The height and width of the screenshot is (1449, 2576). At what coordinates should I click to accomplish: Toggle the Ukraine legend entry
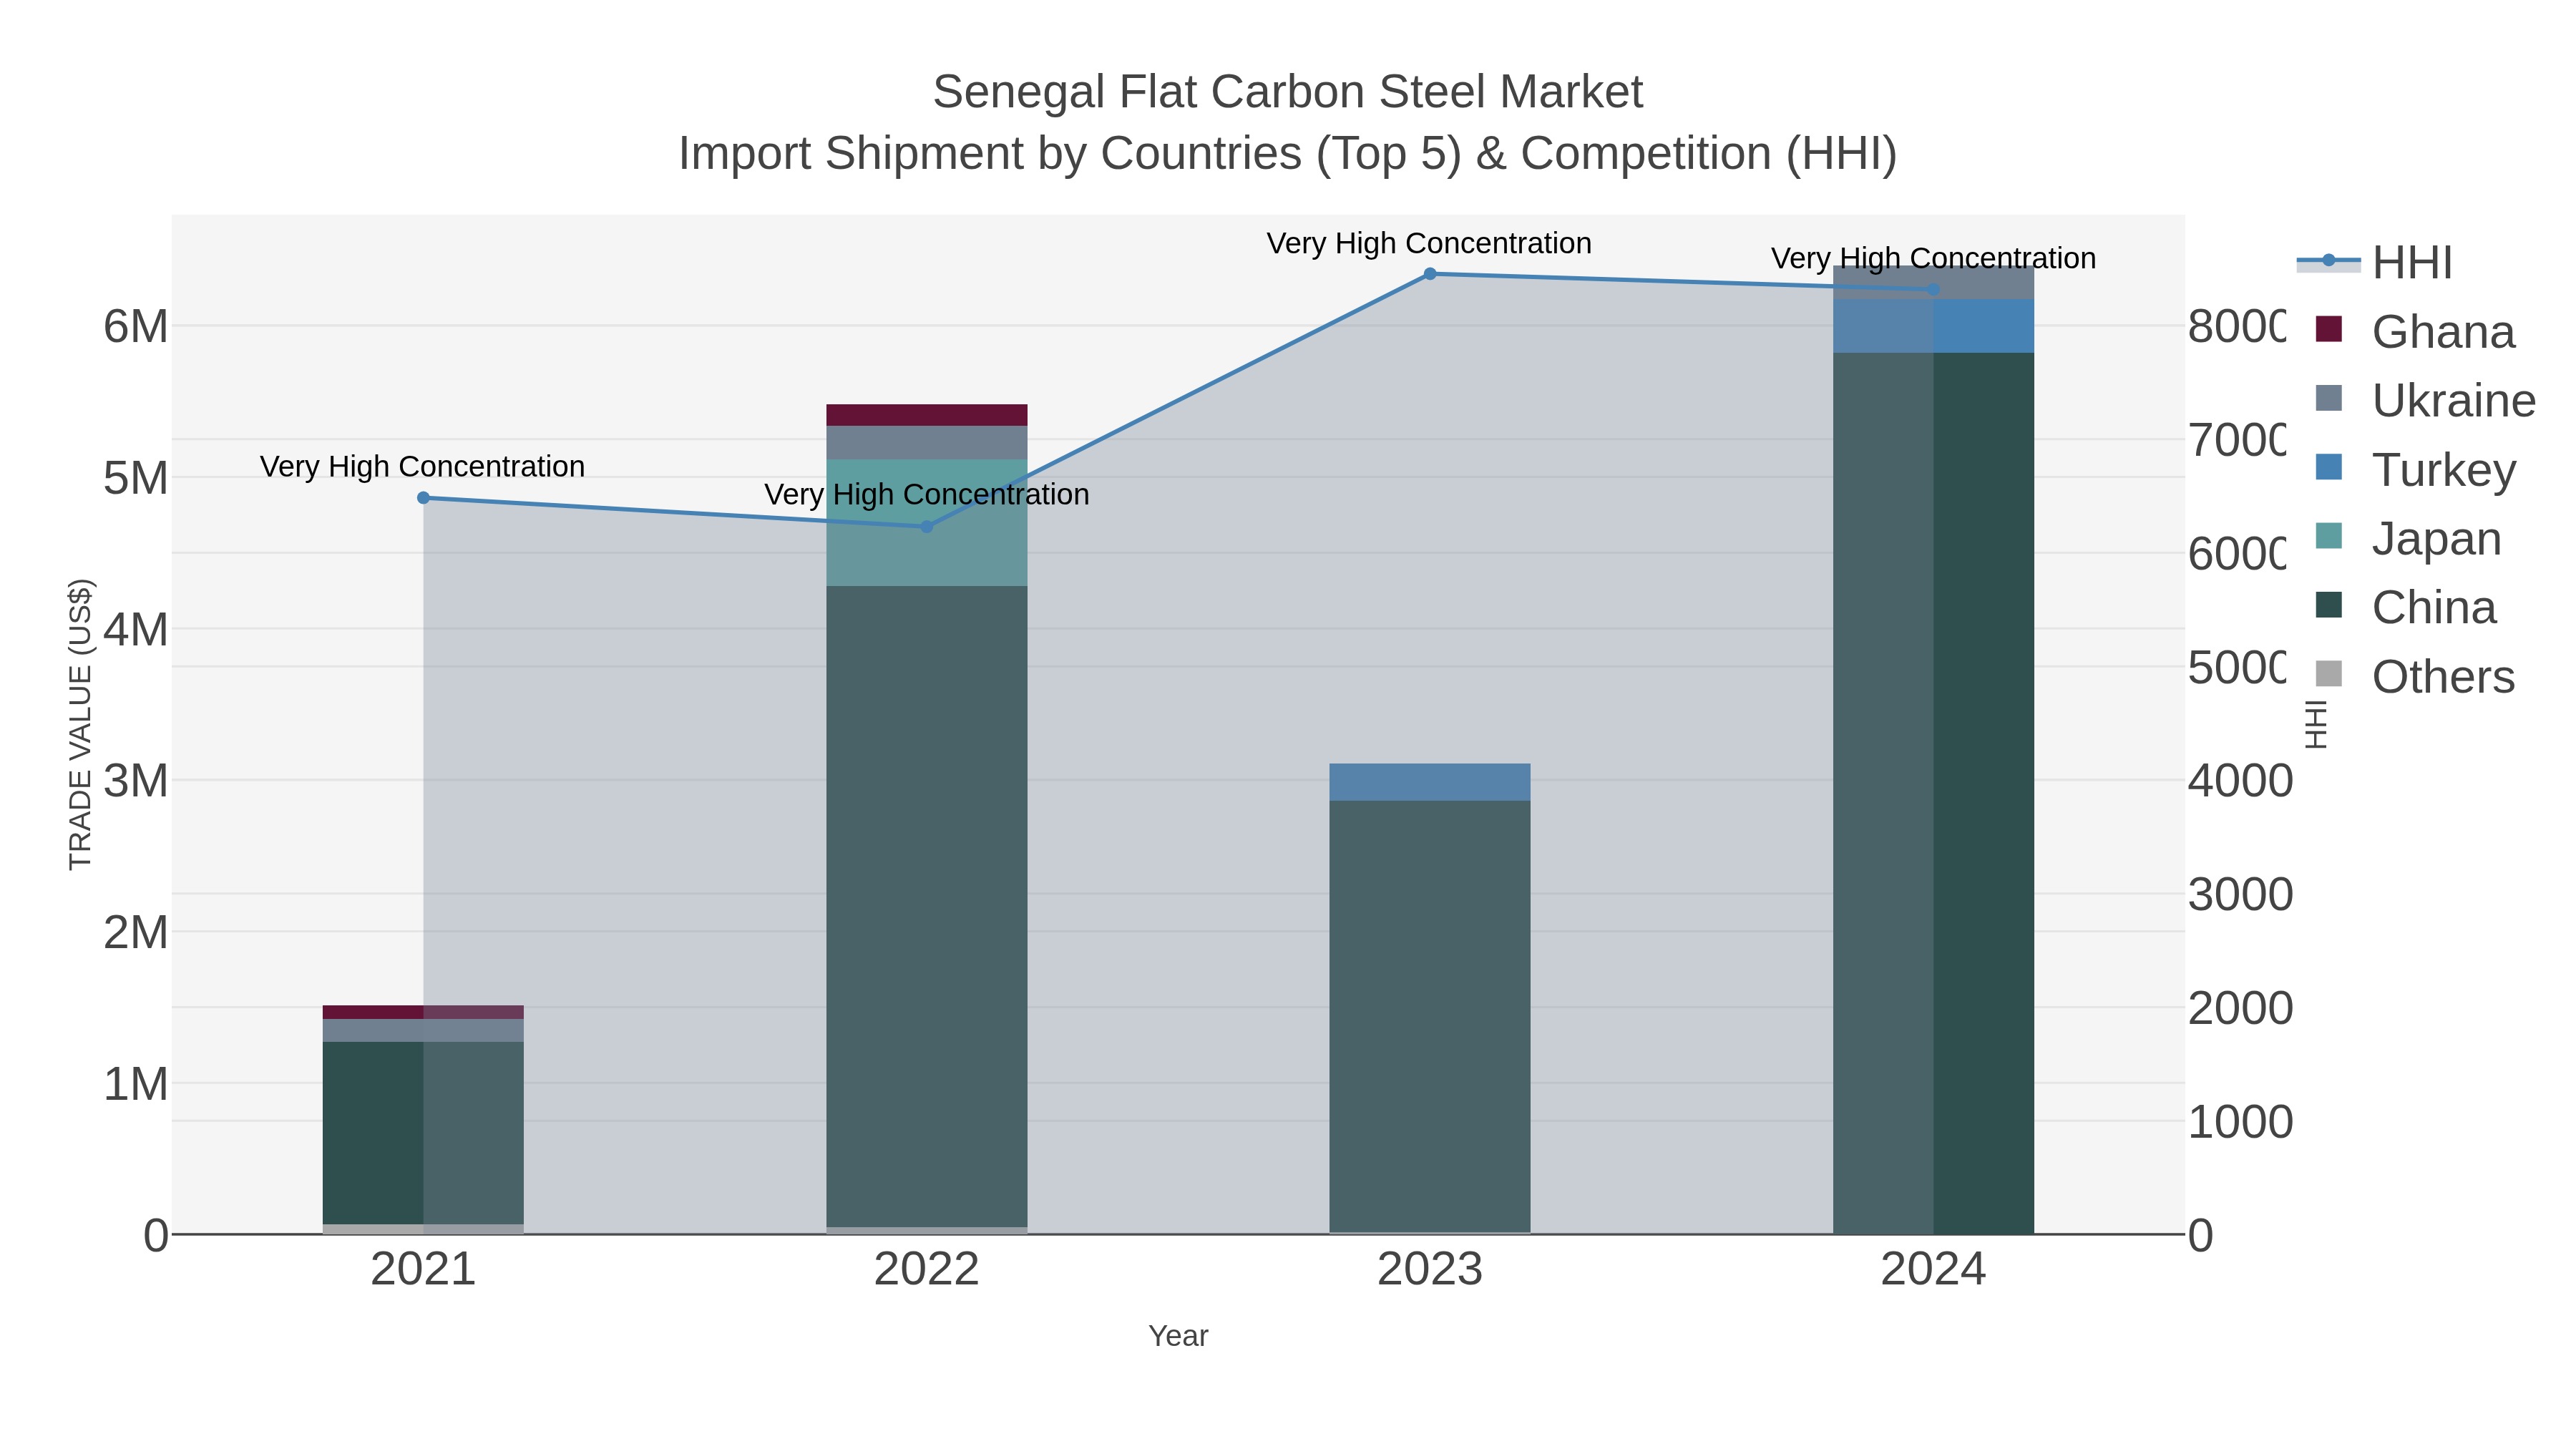tap(2426, 400)
